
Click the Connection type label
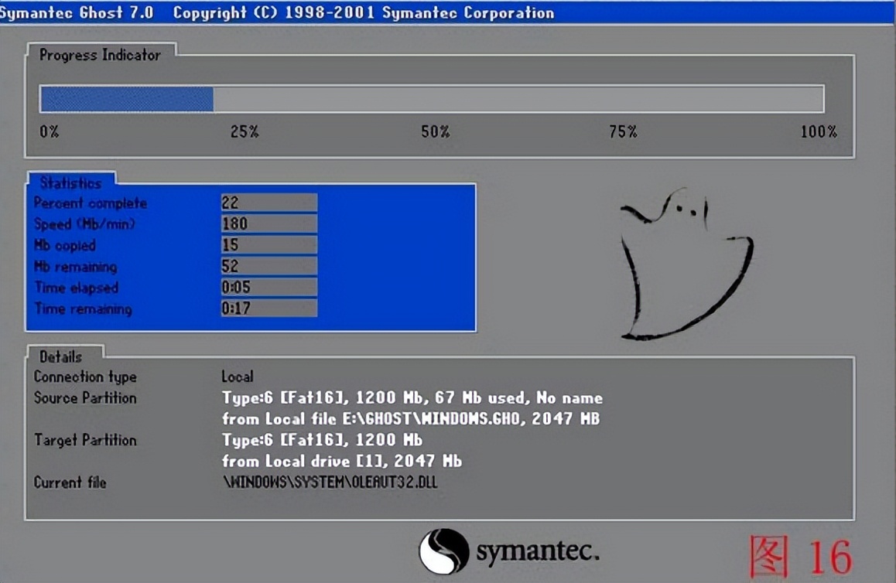[x=85, y=377]
